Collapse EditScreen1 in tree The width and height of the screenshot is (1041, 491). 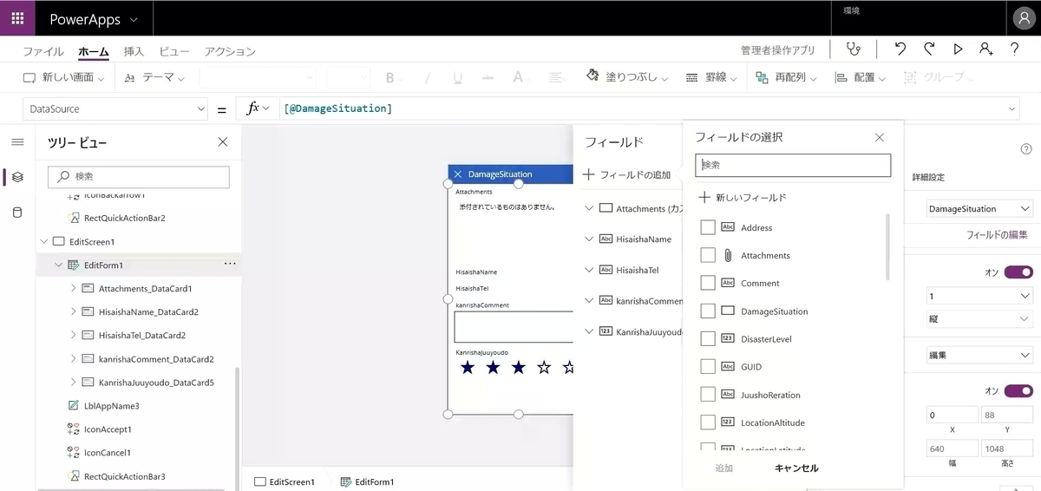click(x=44, y=241)
